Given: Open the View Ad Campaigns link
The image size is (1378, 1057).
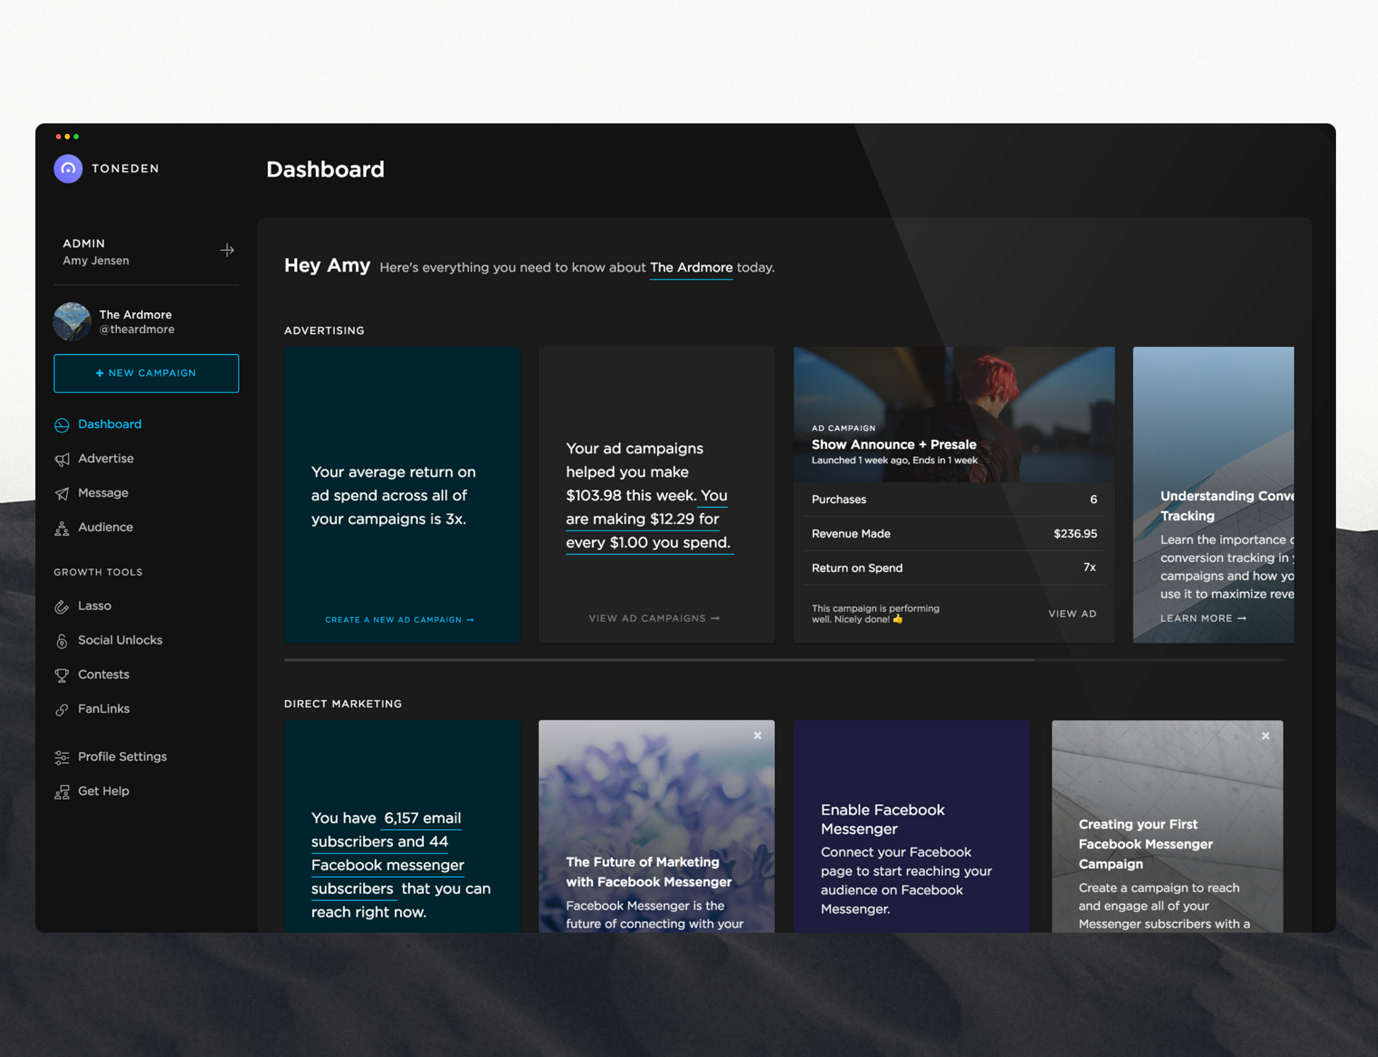Looking at the screenshot, I should [654, 618].
